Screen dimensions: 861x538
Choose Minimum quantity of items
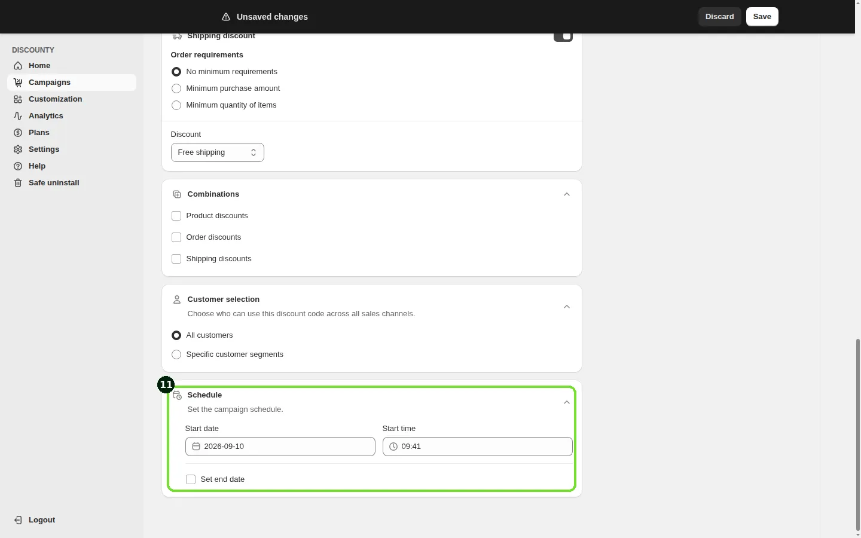[x=176, y=105]
